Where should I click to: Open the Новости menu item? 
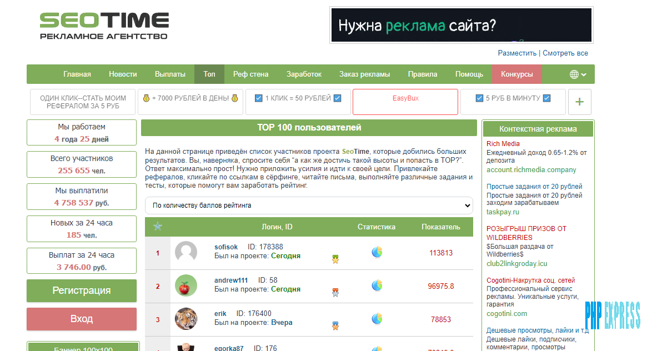pyautogui.click(x=123, y=74)
